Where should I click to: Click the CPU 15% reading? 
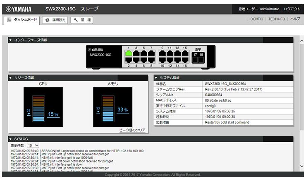pos(53,114)
